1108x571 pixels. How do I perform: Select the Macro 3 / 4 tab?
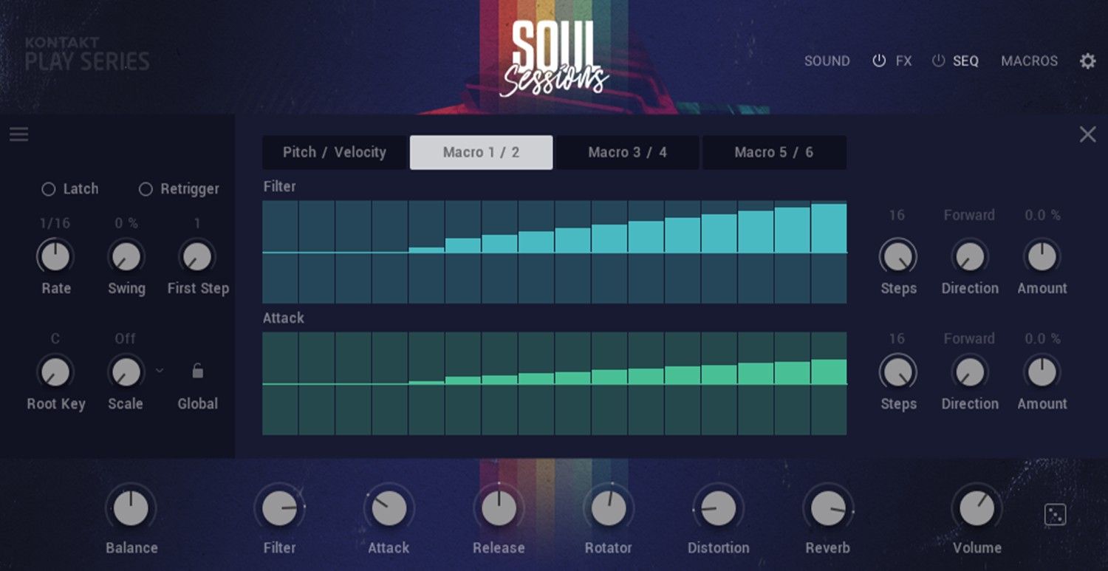(627, 152)
